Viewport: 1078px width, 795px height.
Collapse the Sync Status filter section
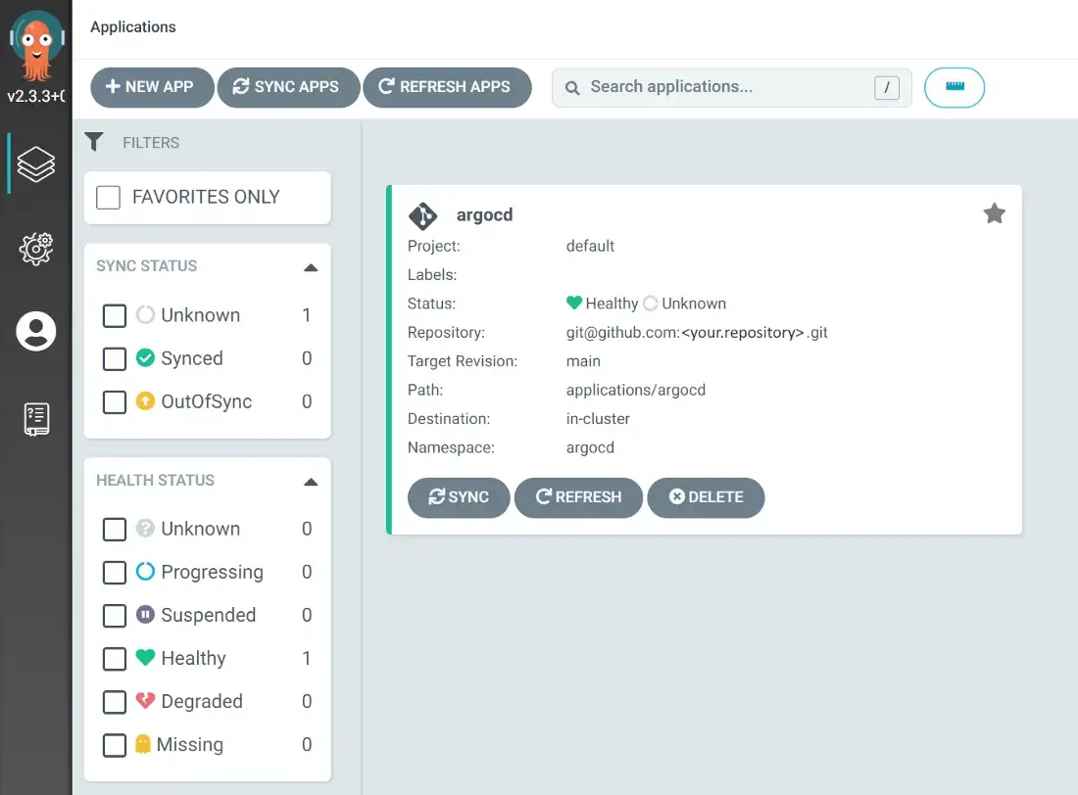point(311,267)
